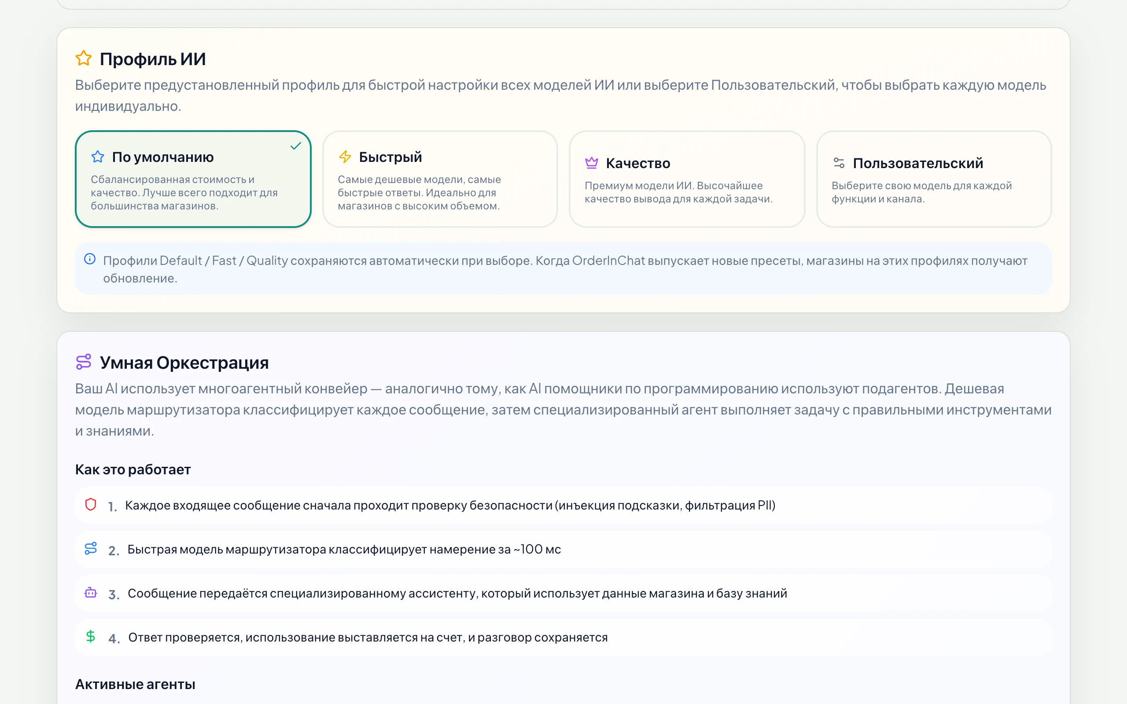Click step 2 text about модель маршрутизатора
Viewport: 1127px width, 704px height.
(344, 550)
